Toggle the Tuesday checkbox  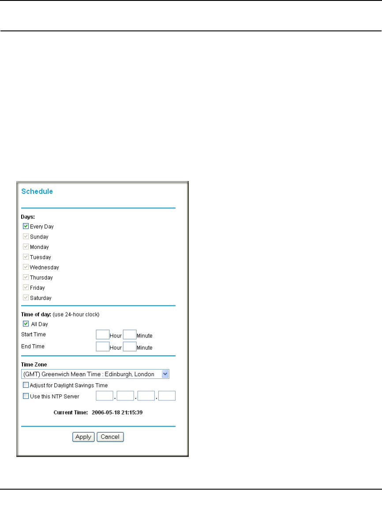pyautogui.click(x=26, y=257)
